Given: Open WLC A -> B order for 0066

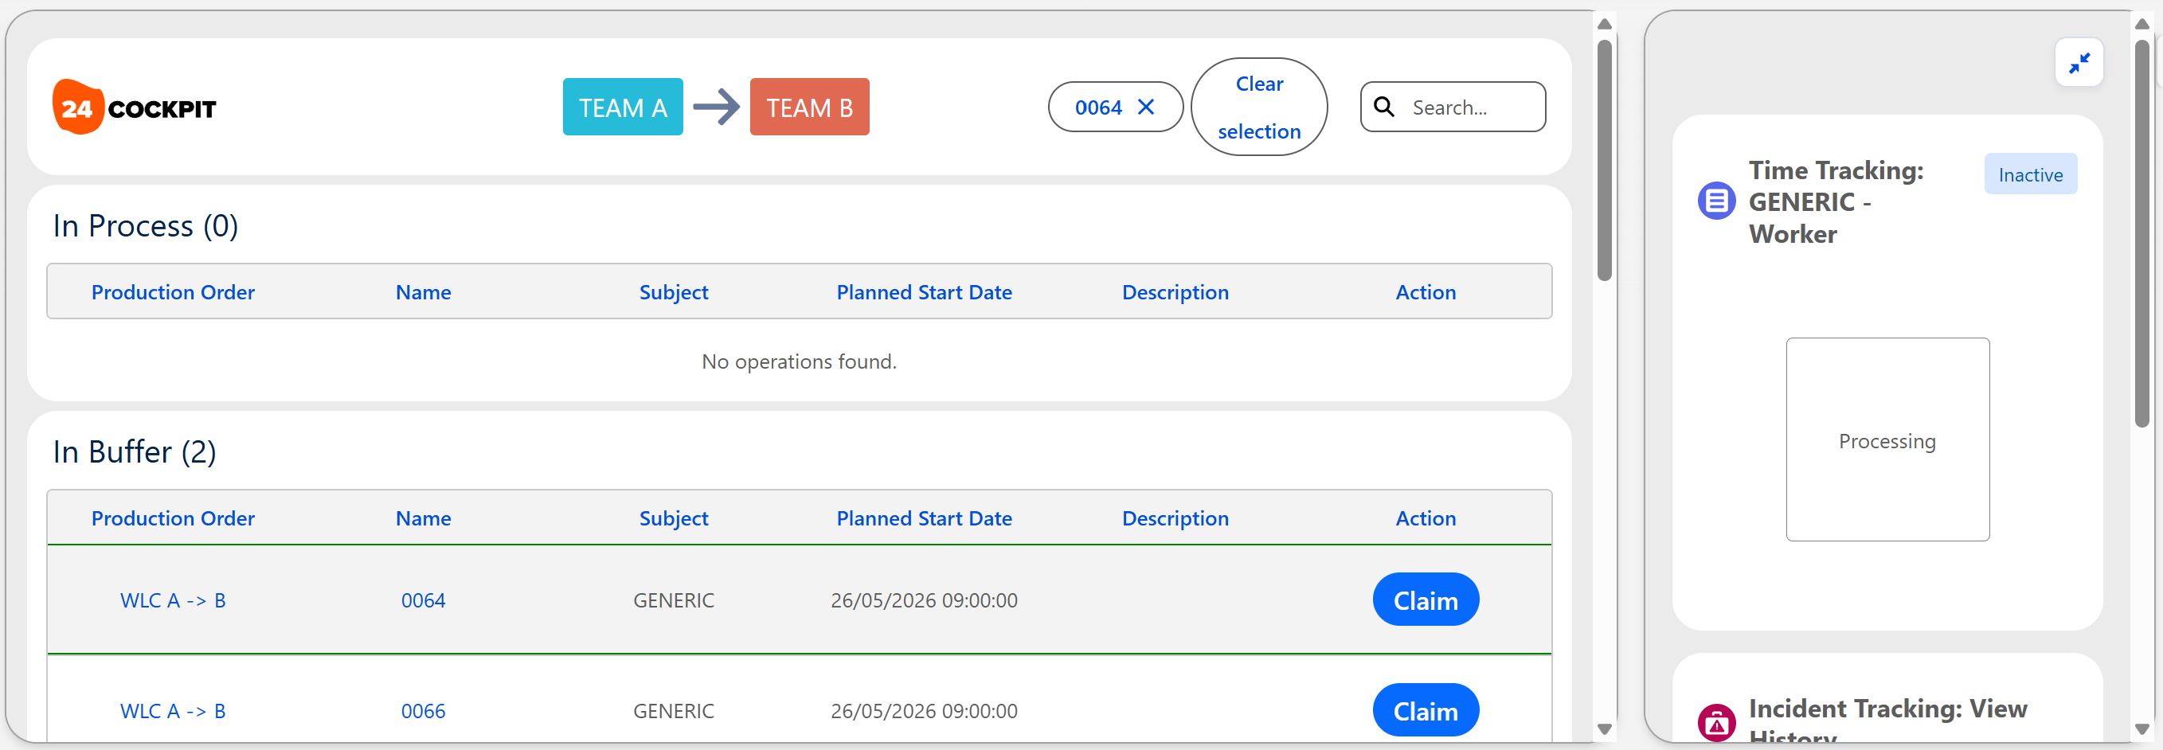Looking at the screenshot, I should [x=173, y=711].
